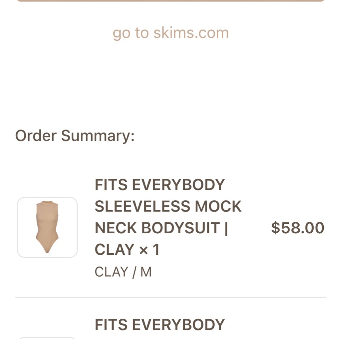The width and height of the screenshot is (339, 339).
Task: Click the brown banner button at the top
Action: click(x=169, y=2)
